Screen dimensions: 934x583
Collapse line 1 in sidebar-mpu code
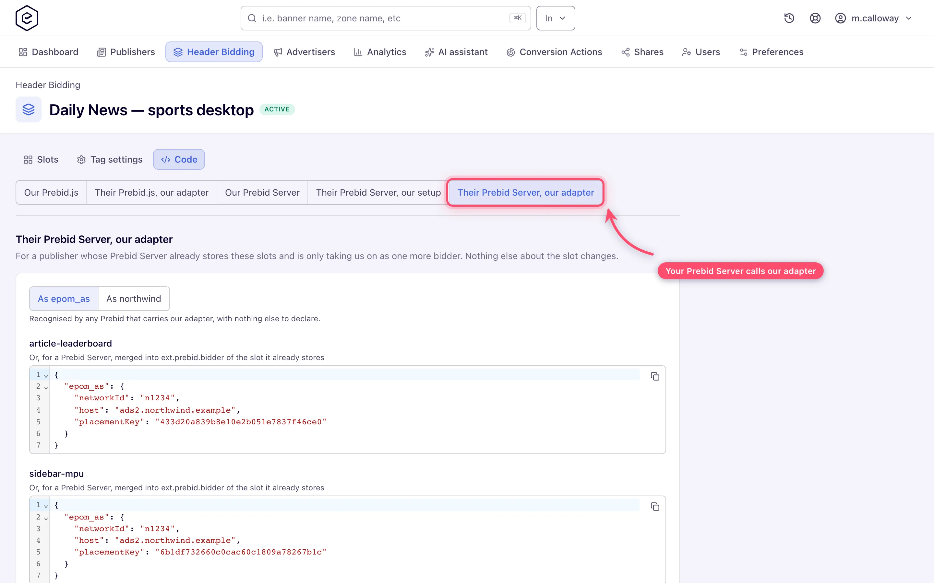(x=46, y=506)
